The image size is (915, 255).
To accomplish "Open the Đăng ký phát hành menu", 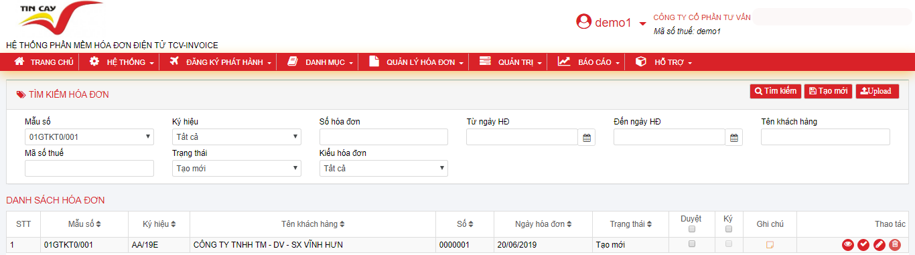I will pos(220,62).
